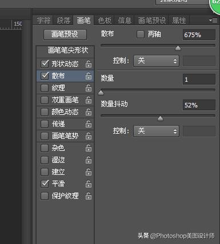The height and width of the screenshot is (244, 220).
Task: Select the 双重画笔 row label
Action: click(65, 100)
